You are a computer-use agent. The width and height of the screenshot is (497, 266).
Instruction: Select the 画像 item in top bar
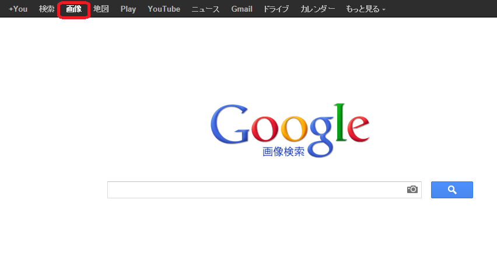coord(74,9)
